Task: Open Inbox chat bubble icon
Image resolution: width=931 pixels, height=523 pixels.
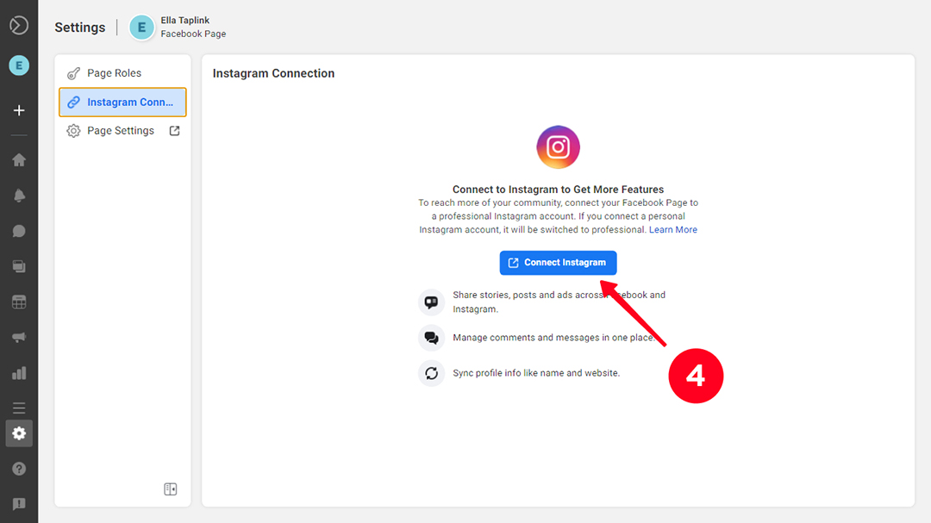Action: click(19, 231)
